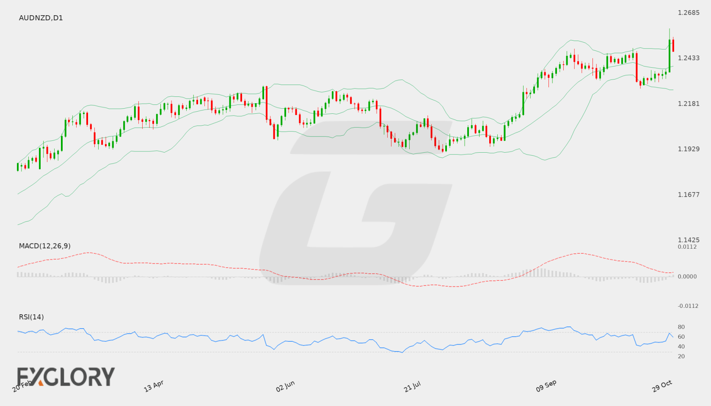Click the 1.2181 price level label

[689, 104]
